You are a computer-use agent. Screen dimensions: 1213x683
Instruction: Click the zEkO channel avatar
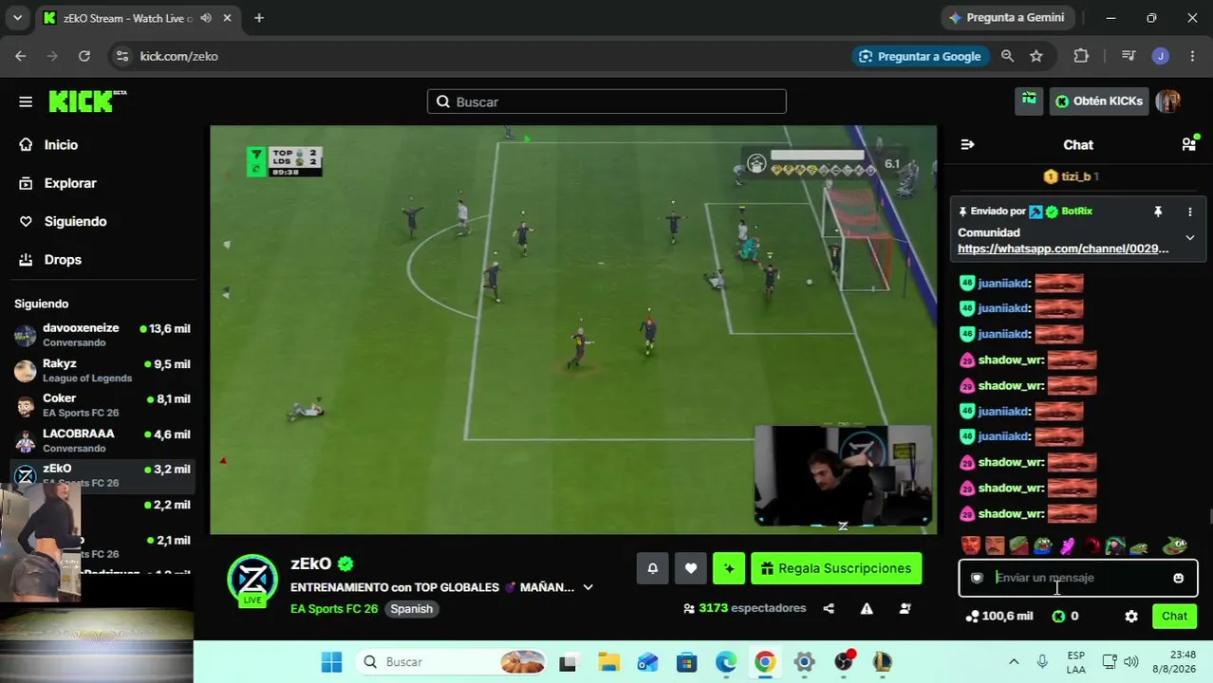(252, 580)
